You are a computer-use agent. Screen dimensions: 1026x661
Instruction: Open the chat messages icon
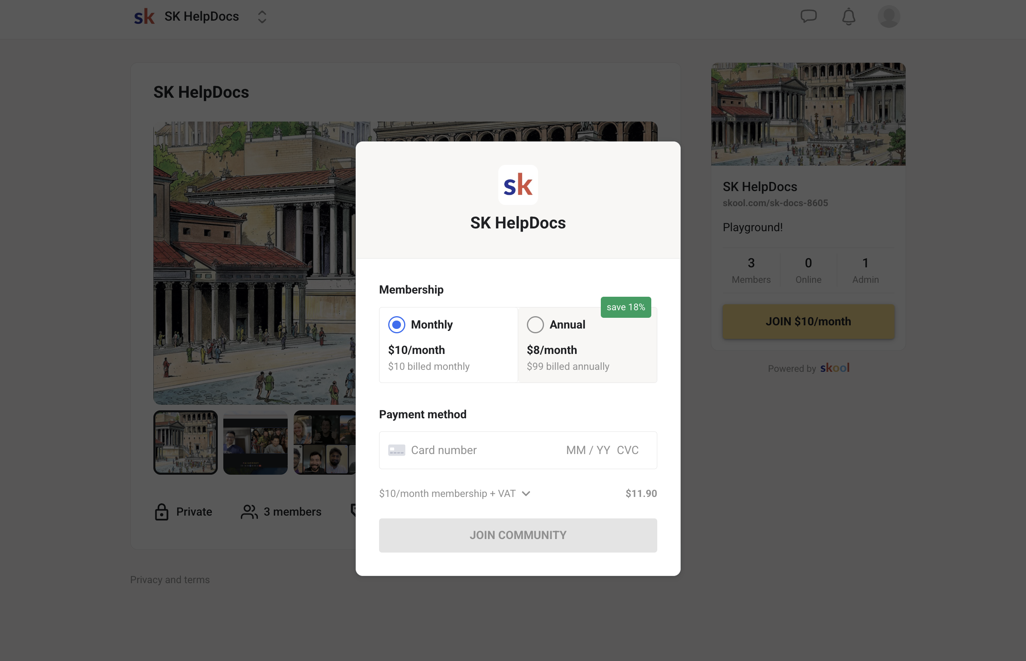(808, 17)
